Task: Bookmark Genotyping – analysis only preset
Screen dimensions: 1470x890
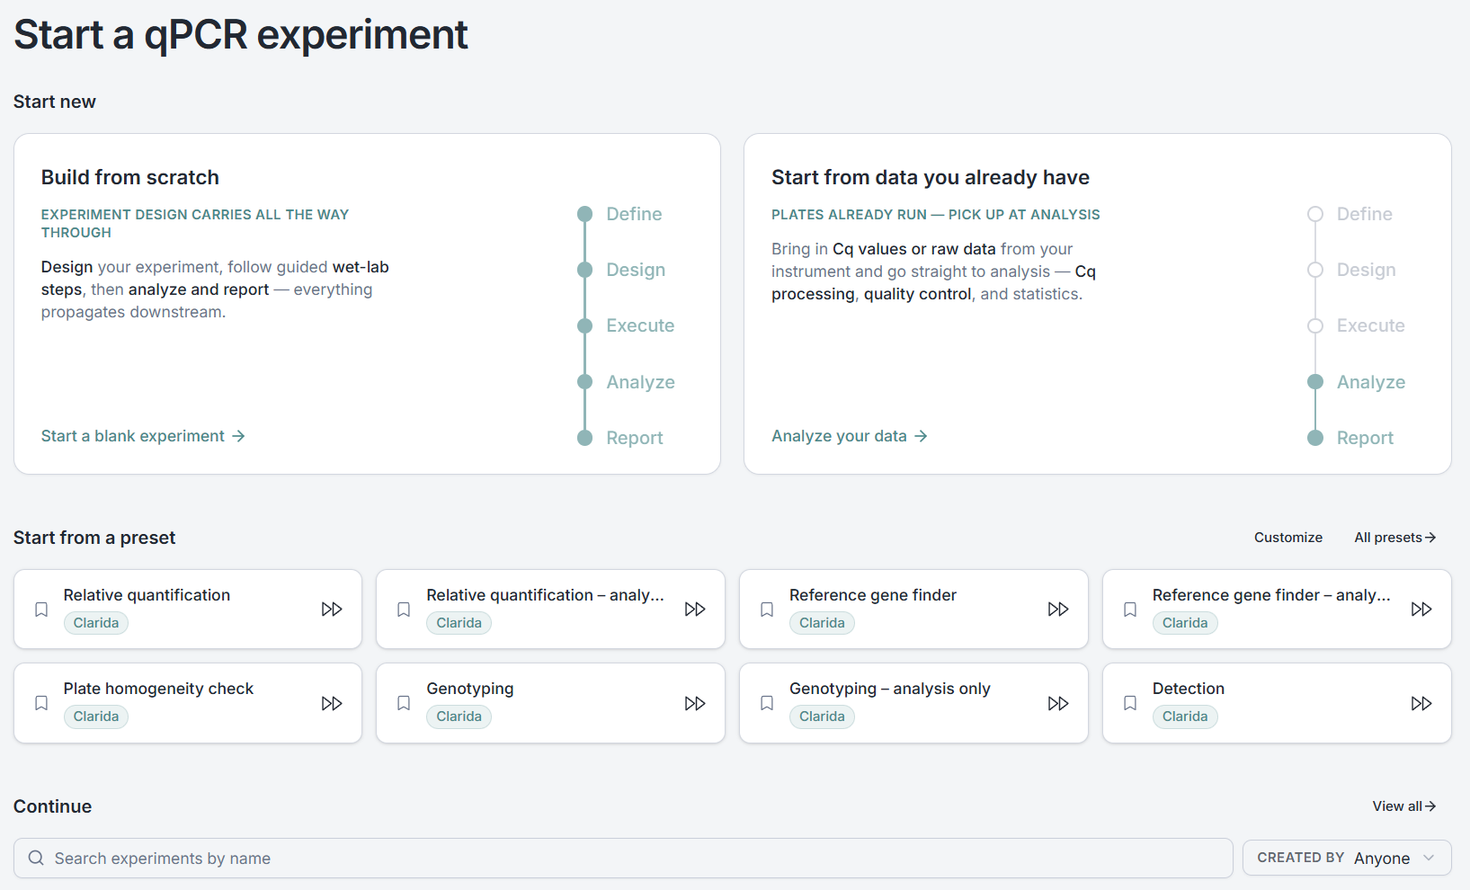Action: tap(767, 703)
